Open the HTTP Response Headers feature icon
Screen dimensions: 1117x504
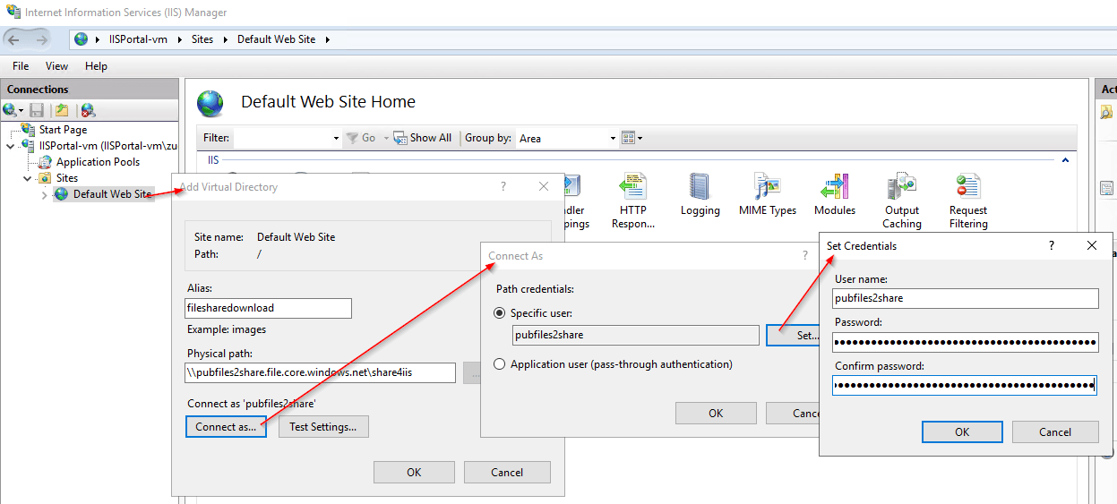click(x=633, y=201)
